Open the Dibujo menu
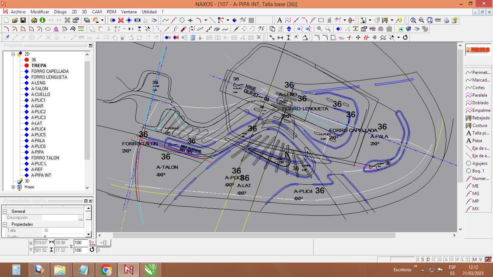493x277 pixels. click(60, 12)
